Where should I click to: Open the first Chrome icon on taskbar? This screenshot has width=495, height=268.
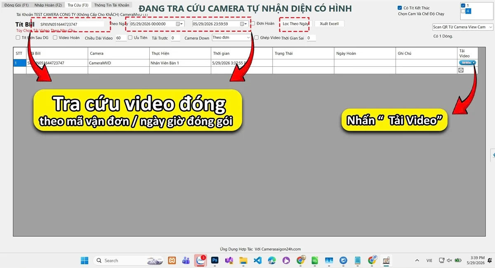click(301, 260)
